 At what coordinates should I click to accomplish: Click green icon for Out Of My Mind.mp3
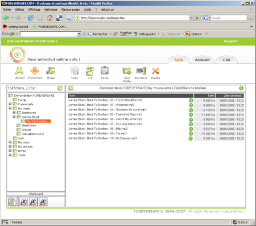191,120
